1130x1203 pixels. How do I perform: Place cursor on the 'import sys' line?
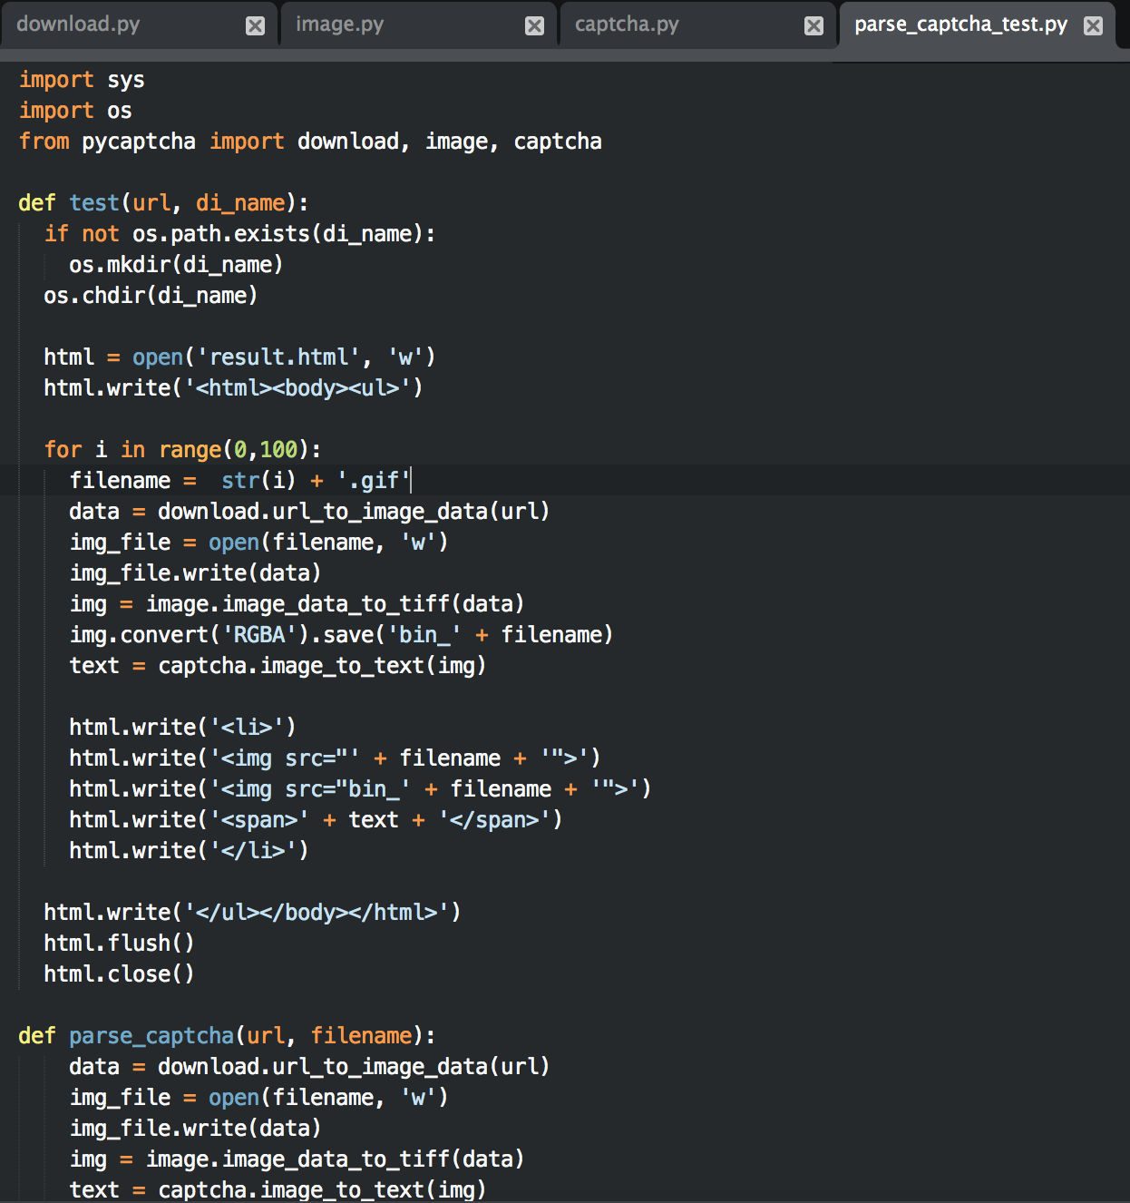pyautogui.click(x=82, y=80)
